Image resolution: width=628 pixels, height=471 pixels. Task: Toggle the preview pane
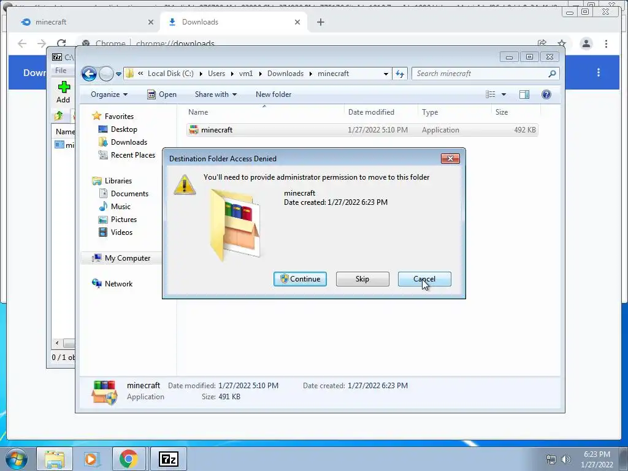524,94
